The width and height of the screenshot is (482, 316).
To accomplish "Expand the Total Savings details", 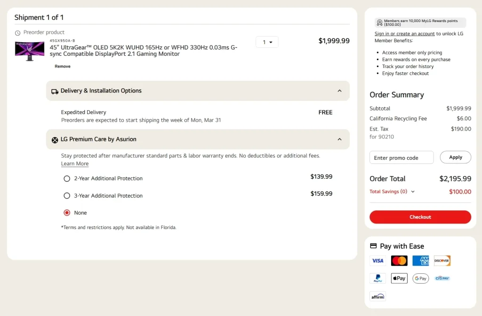I will click(x=413, y=192).
